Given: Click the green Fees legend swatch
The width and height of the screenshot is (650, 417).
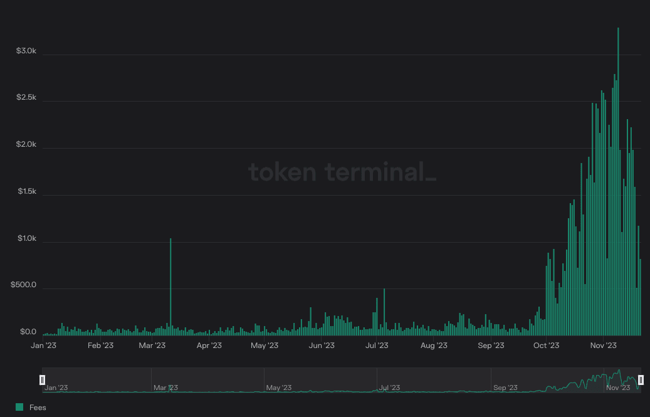Looking at the screenshot, I should click(19, 407).
